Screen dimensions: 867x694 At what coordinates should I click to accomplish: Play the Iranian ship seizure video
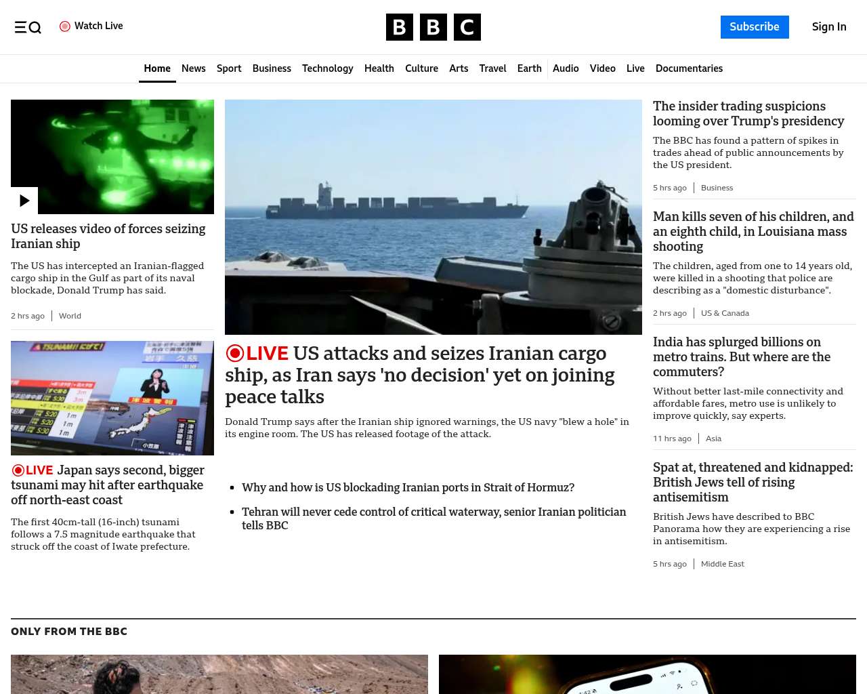[24, 201]
